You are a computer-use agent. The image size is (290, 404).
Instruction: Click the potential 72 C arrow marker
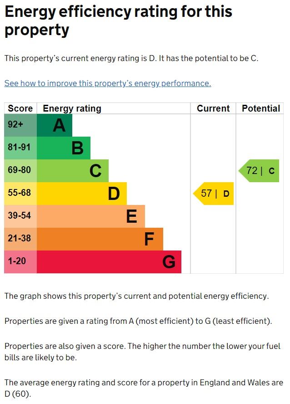260,171
